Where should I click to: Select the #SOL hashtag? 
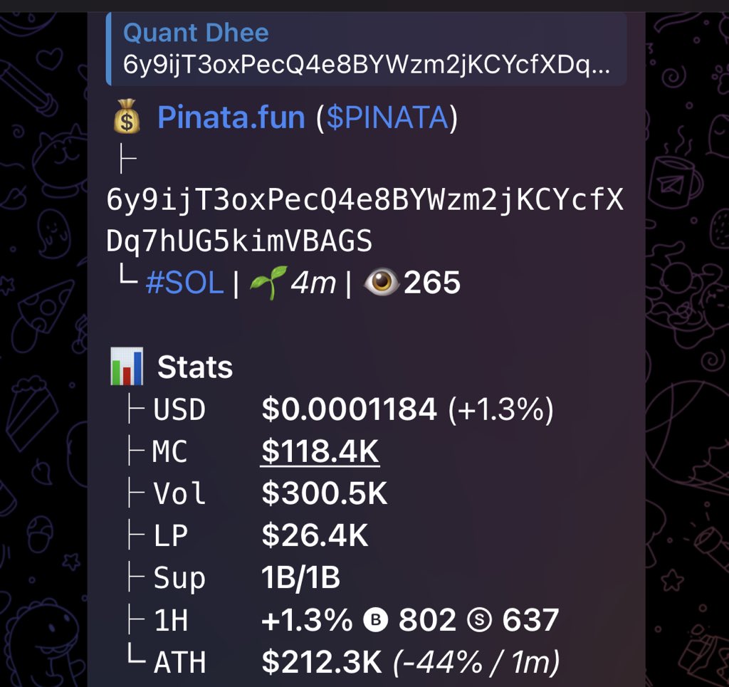[184, 283]
